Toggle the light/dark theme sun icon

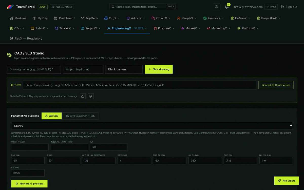[216, 7]
